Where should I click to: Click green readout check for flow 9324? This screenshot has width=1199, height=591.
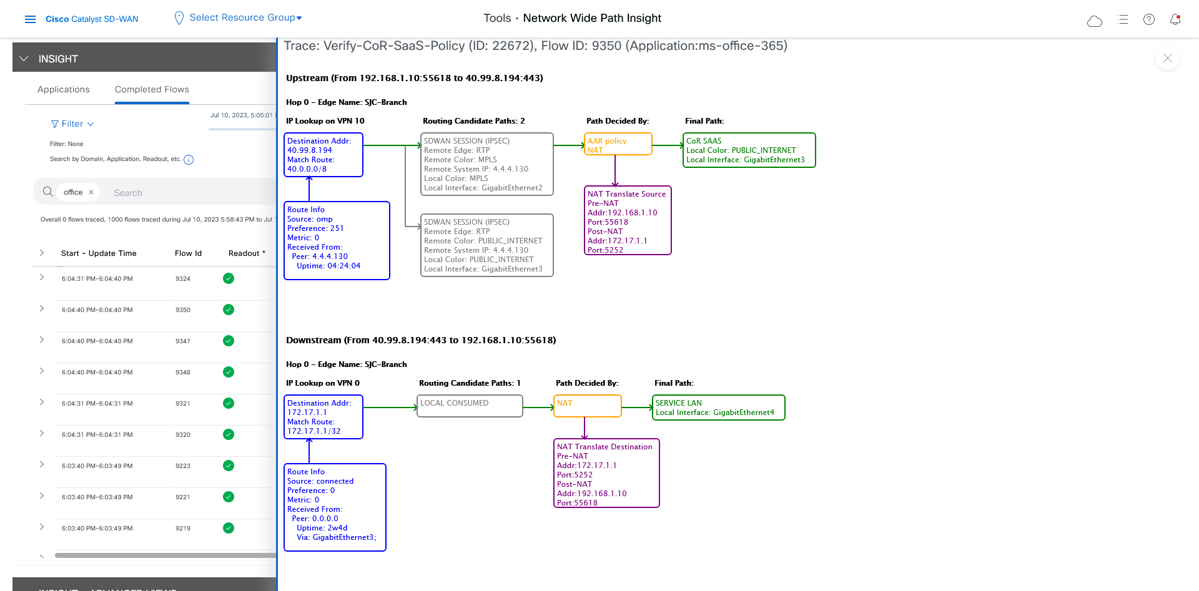click(x=229, y=278)
